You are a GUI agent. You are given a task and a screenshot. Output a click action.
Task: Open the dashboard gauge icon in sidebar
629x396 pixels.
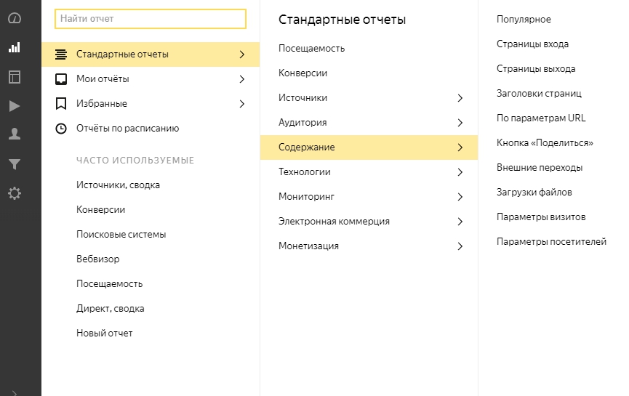pyautogui.click(x=15, y=18)
